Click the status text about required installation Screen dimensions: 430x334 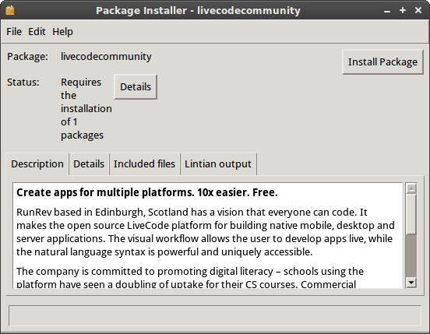coord(86,109)
